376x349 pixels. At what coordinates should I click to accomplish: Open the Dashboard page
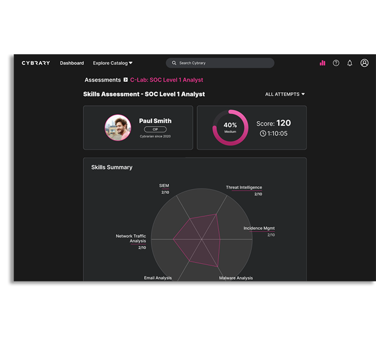[72, 63]
